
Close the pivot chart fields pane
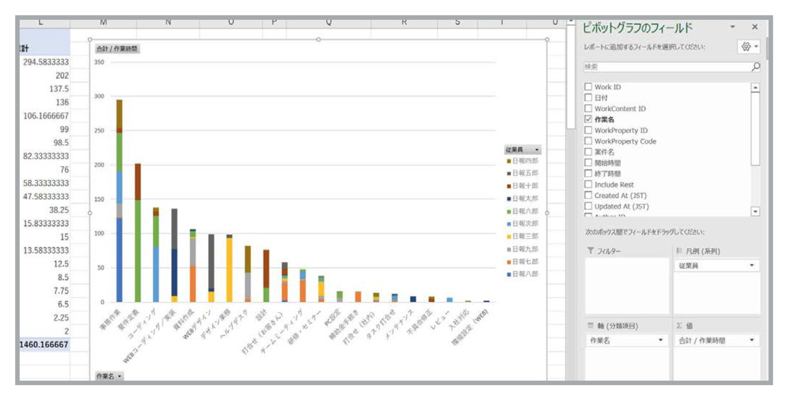pos(754,27)
